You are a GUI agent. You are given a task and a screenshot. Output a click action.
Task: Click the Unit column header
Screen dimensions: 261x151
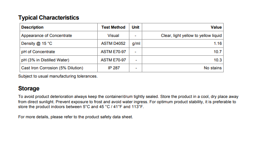(x=135, y=27)
